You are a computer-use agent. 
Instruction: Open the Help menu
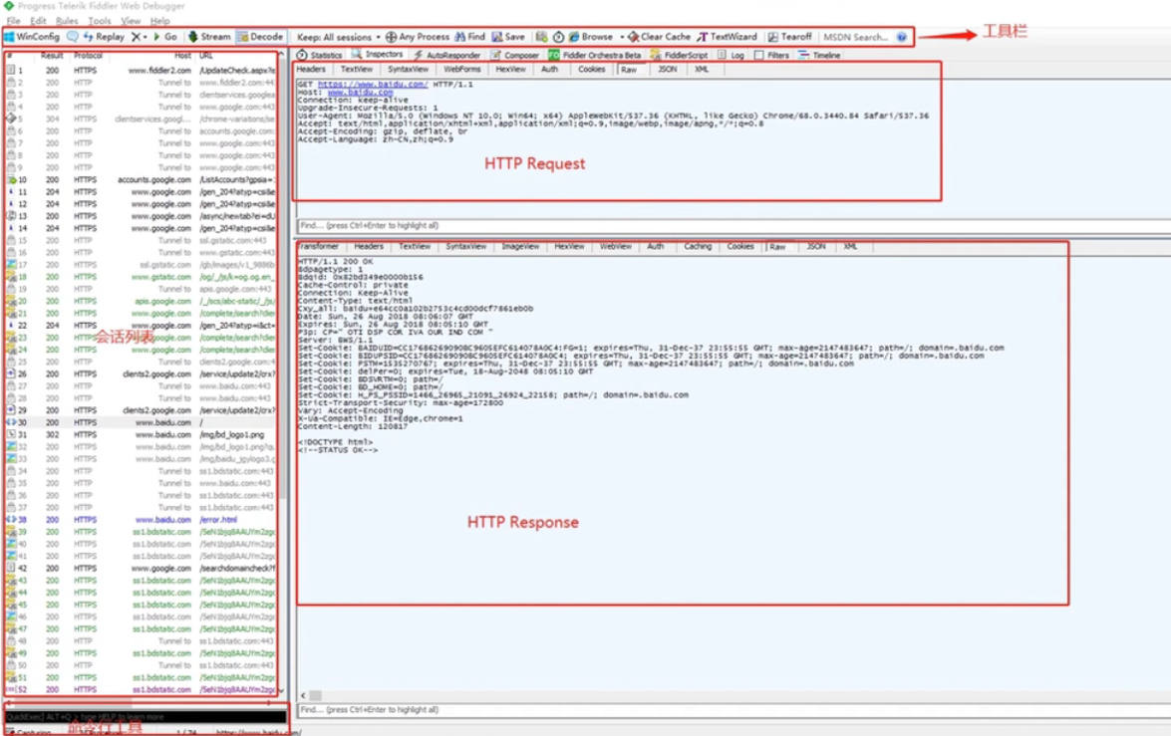point(159,21)
